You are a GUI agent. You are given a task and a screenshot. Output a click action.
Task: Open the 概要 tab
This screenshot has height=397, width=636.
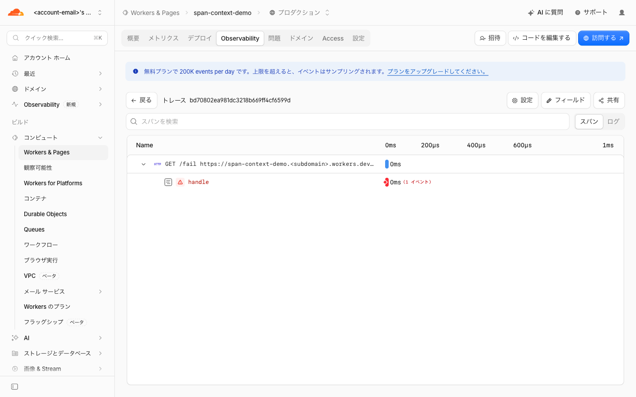tap(133, 38)
